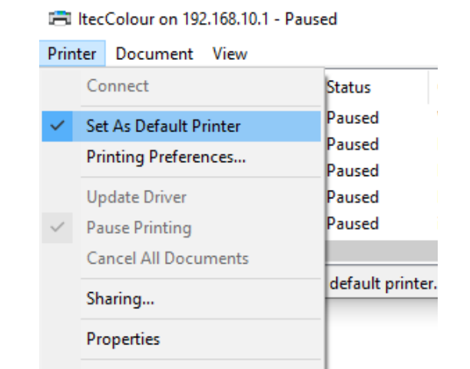Screen dimensions: 470x369
Task: Open the Sharing... menu entry
Action: click(120, 299)
